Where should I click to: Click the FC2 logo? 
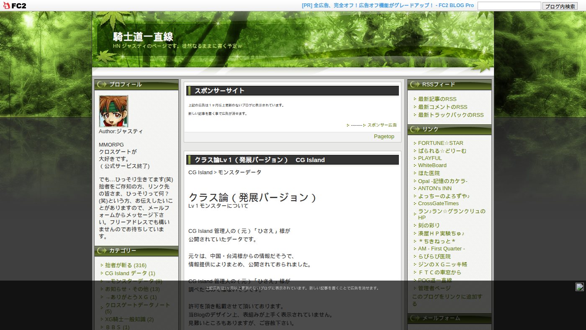[x=15, y=5]
